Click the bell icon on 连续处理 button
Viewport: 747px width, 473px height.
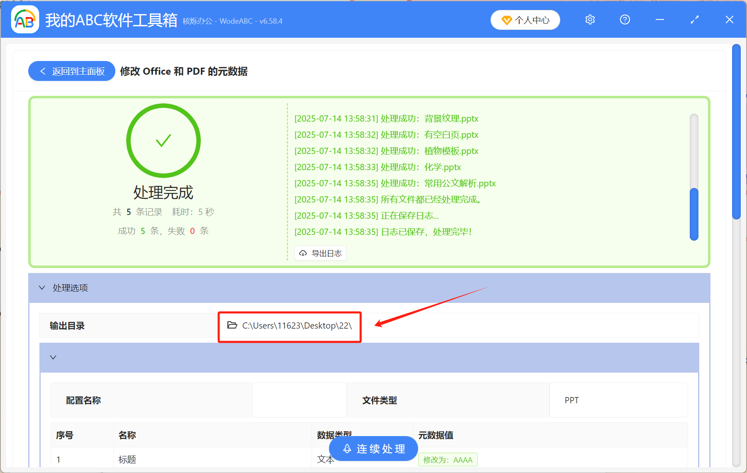point(347,449)
